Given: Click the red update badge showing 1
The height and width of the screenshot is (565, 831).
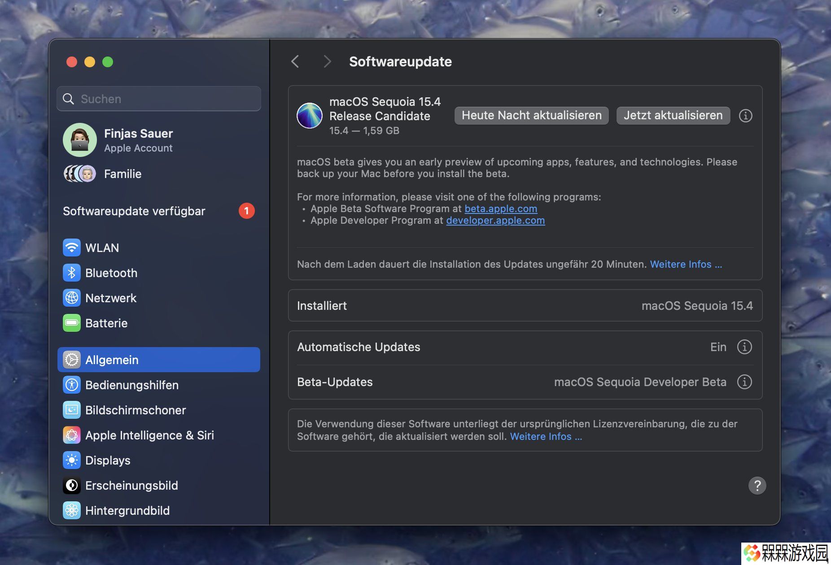Looking at the screenshot, I should pyautogui.click(x=246, y=211).
